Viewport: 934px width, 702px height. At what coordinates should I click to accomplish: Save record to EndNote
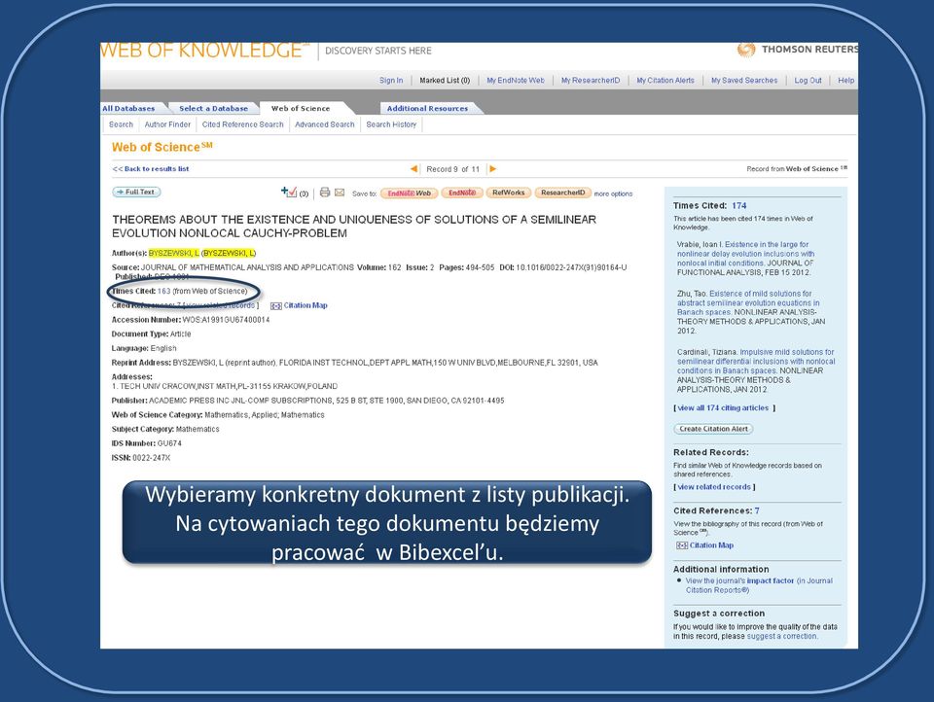point(461,193)
